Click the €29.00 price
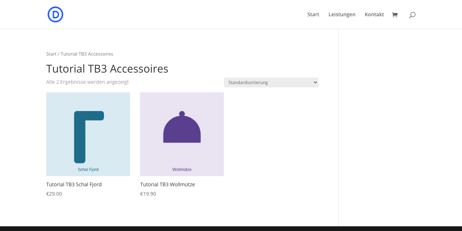Image resolution: width=462 pixels, height=231 pixels. [54, 194]
